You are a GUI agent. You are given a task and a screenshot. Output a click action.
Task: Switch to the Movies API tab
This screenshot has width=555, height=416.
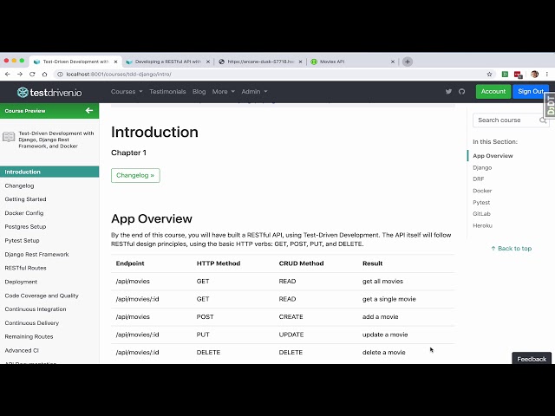[x=353, y=62]
